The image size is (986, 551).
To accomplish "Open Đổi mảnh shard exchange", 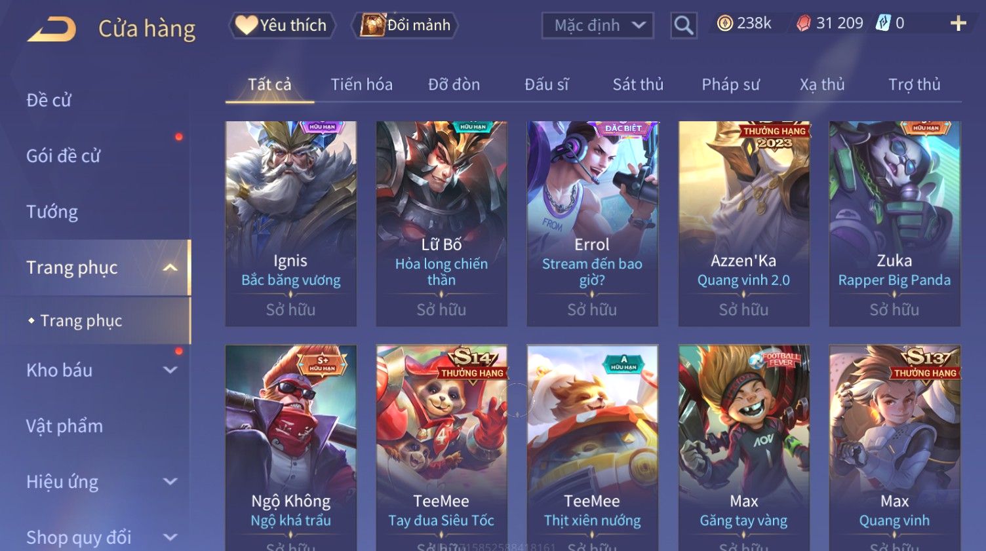I will tap(404, 25).
